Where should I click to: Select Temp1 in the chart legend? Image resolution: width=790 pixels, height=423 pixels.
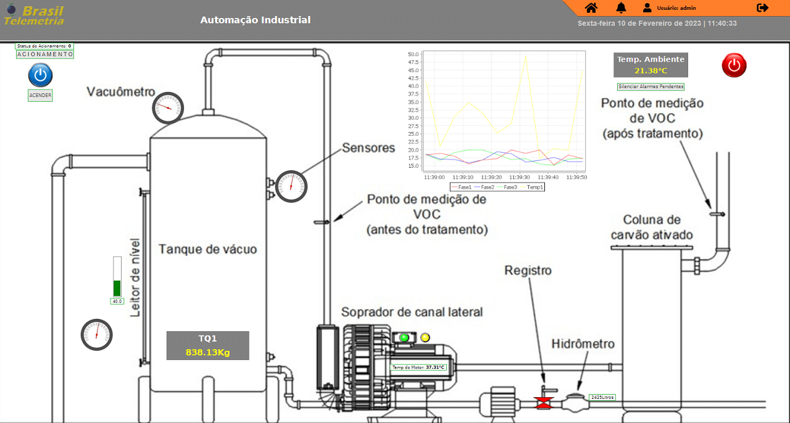pyautogui.click(x=533, y=187)
